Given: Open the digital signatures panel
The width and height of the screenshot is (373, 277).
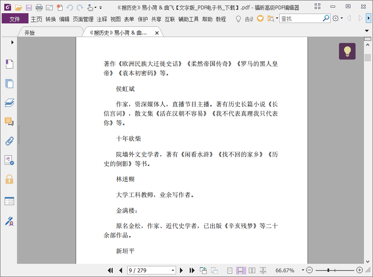Looking at the screenshot, I should (x=9, y=160).
